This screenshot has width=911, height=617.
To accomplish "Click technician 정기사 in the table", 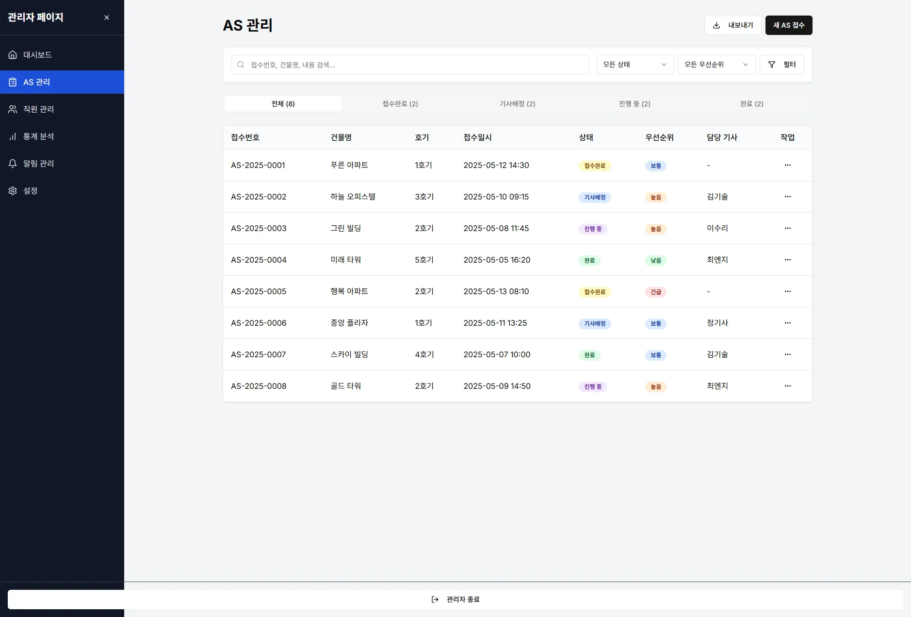I will tap(717, 323).
